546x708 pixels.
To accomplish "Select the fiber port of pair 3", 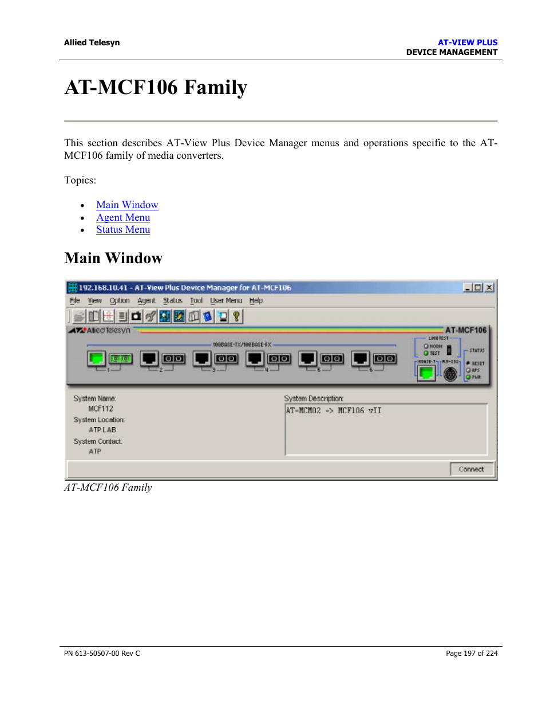I will click(x=226, y=359).
